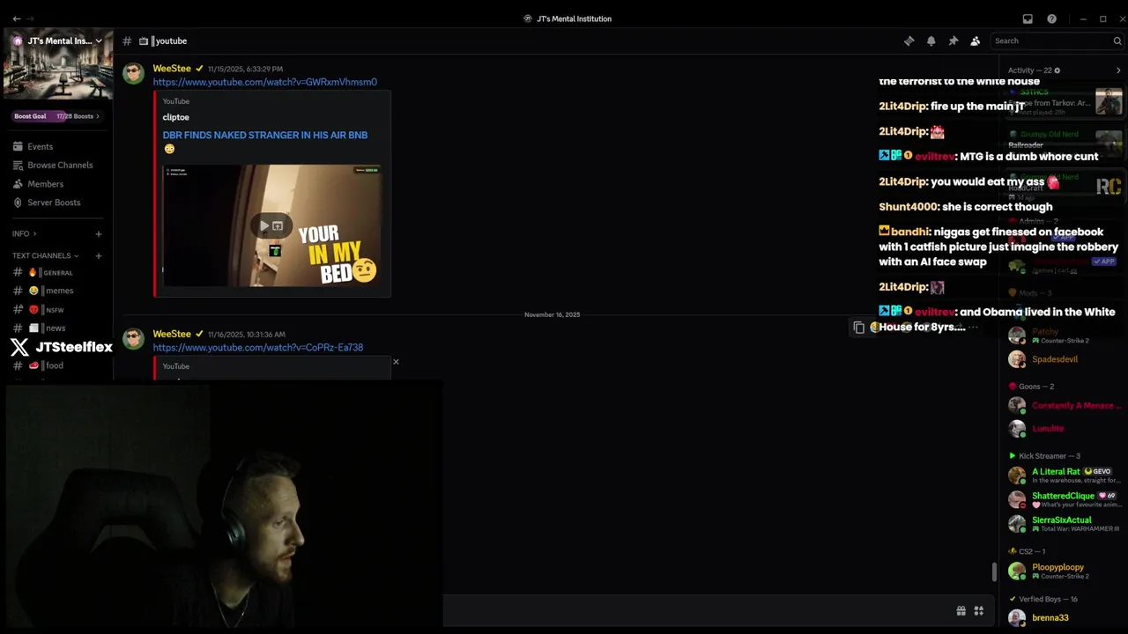Click the search magnifier icon
The width and height of the screenshot is (1128, 634).
1117,41
